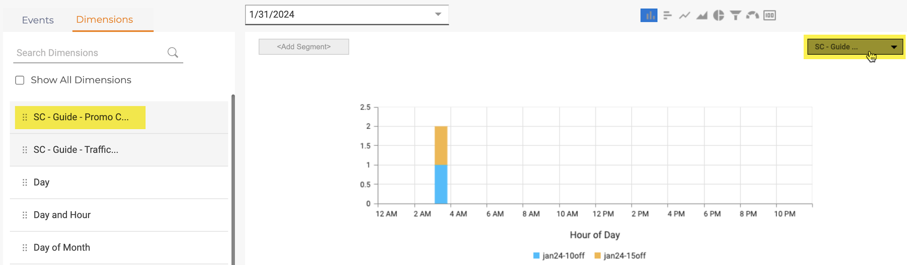Open the 1/31/2024 date dropdown
The image size is (907, 265).
click(347, 15)
